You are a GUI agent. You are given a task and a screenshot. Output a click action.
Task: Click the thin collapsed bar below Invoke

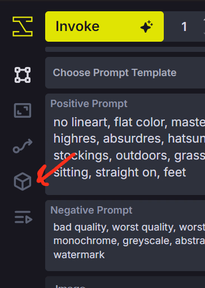(125, 50)
